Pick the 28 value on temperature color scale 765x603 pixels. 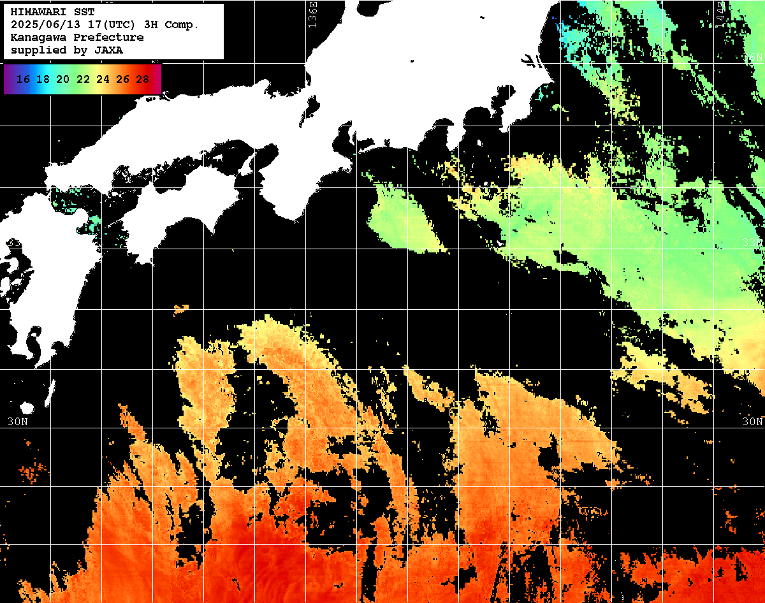(143, 80)
